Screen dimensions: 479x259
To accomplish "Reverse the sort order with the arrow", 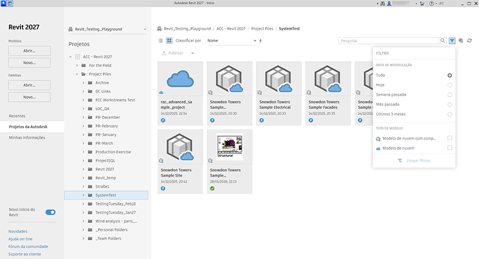I will tap(260, 41).
